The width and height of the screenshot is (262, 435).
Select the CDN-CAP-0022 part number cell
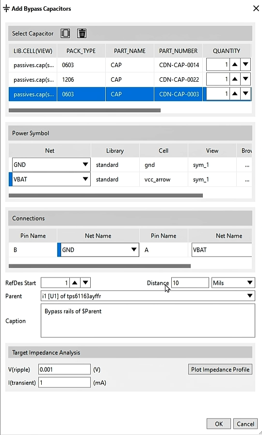click(x=179, y=80)
